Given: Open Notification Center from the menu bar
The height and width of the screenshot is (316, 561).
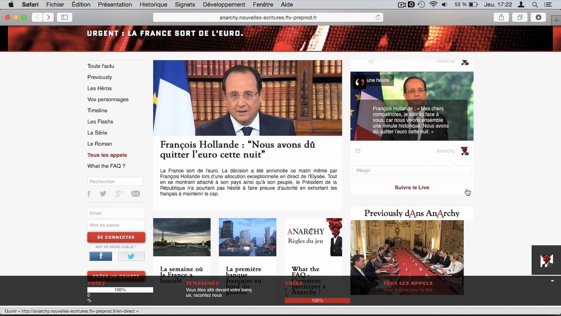Looking at the screenshot, I should click(x=548, y=4).
